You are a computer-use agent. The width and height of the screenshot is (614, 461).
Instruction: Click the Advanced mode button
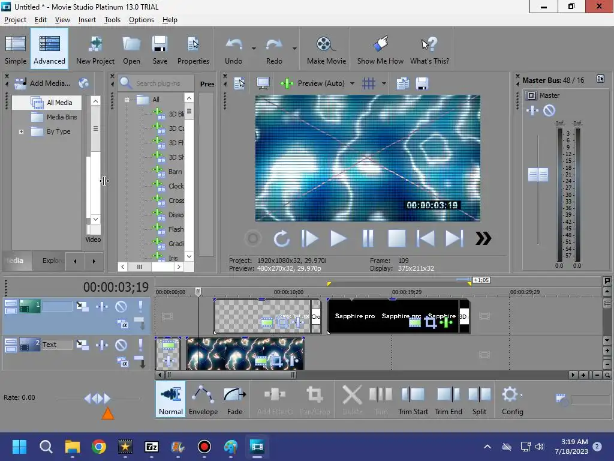[49, 49]
